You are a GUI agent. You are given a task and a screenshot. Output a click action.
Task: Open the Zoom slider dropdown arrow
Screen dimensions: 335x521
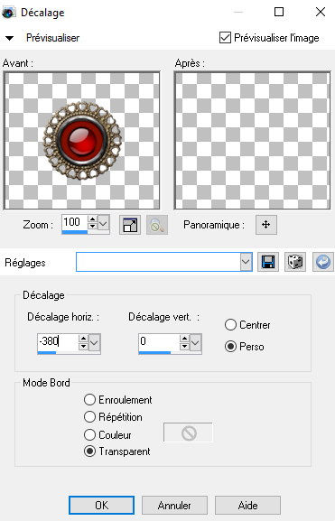[103, 223]
